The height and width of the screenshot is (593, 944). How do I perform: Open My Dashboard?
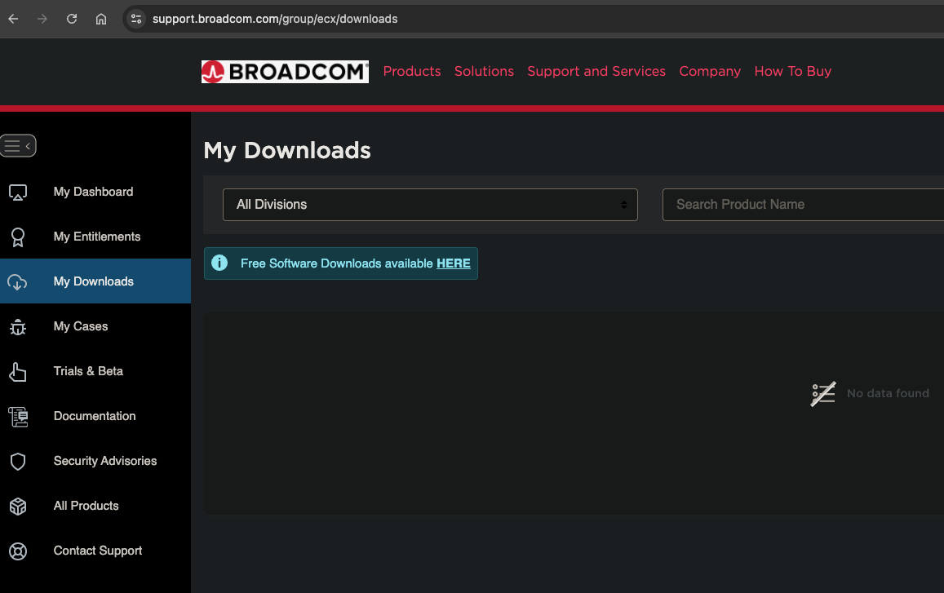pos(93,192)
